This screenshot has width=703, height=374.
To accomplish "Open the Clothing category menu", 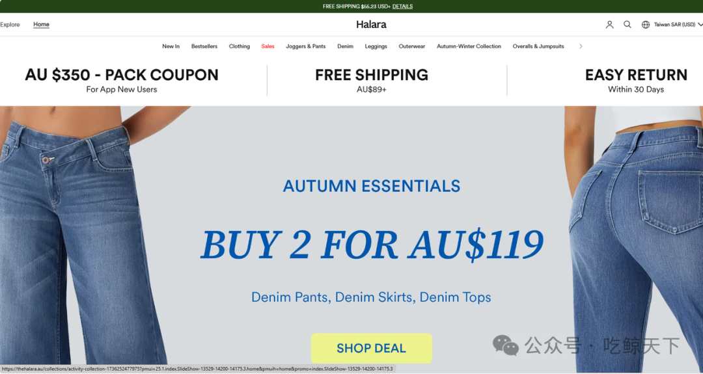I will 240,46.
